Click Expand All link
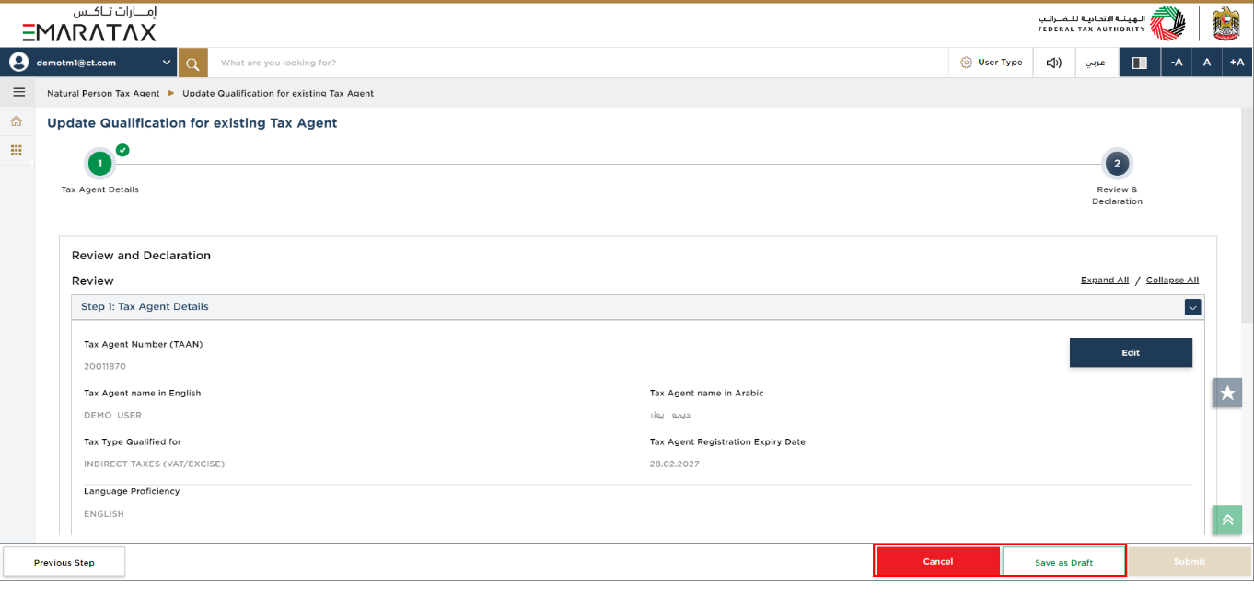Viewport: 1254px width, 596px height. [x=1104, y=280]
